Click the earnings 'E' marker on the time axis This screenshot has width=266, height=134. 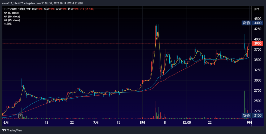(20, 116)
